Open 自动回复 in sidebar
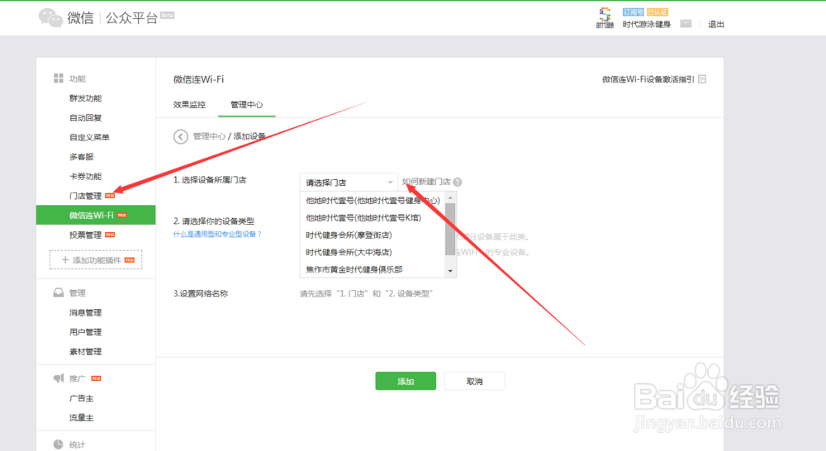 click(85, 118)
